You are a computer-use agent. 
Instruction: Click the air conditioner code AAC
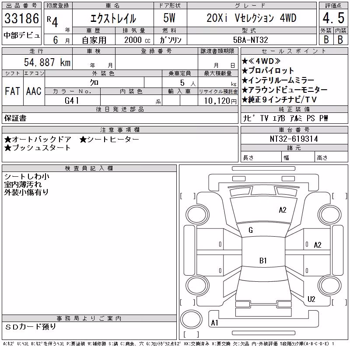(34, 91)
